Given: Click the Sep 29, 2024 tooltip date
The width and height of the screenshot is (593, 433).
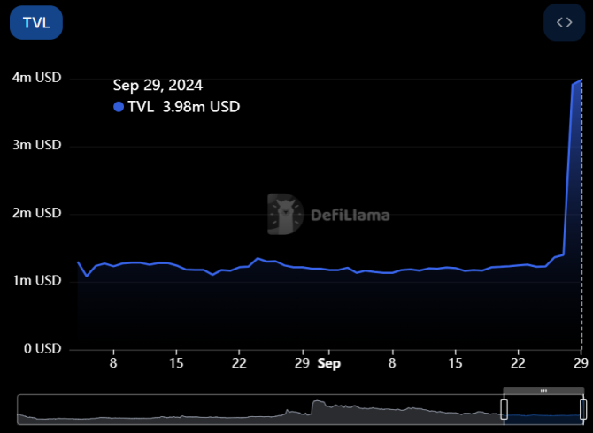Looking at the screenshot, I should (x=158, y=86).
